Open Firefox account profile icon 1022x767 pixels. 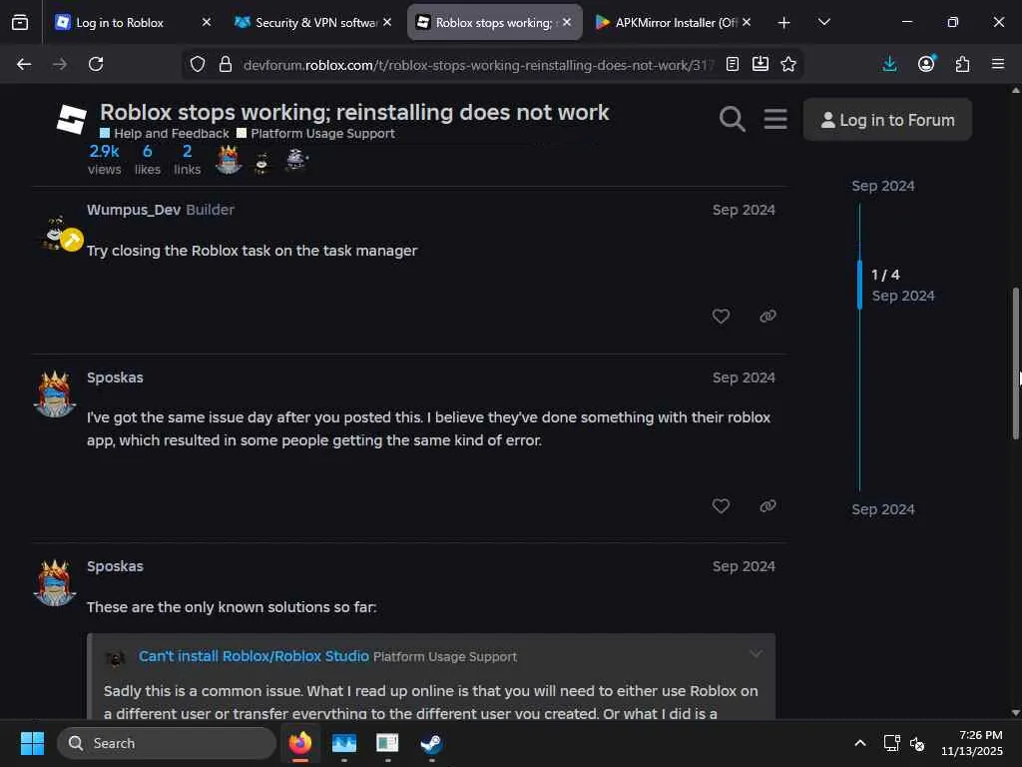pyautogui.click(x=926, y=64)
